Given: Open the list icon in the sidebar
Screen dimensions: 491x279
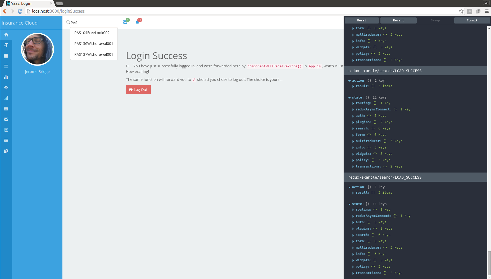Looking at the screenshot, I should click(x=6, y=66).
